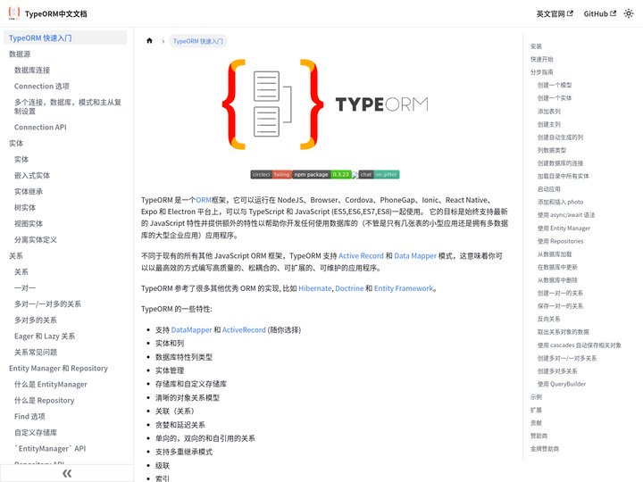This screenshot has height=482, width=643.
Task: Follow the DataMapper link in the feature list
Action: (191, 329)
